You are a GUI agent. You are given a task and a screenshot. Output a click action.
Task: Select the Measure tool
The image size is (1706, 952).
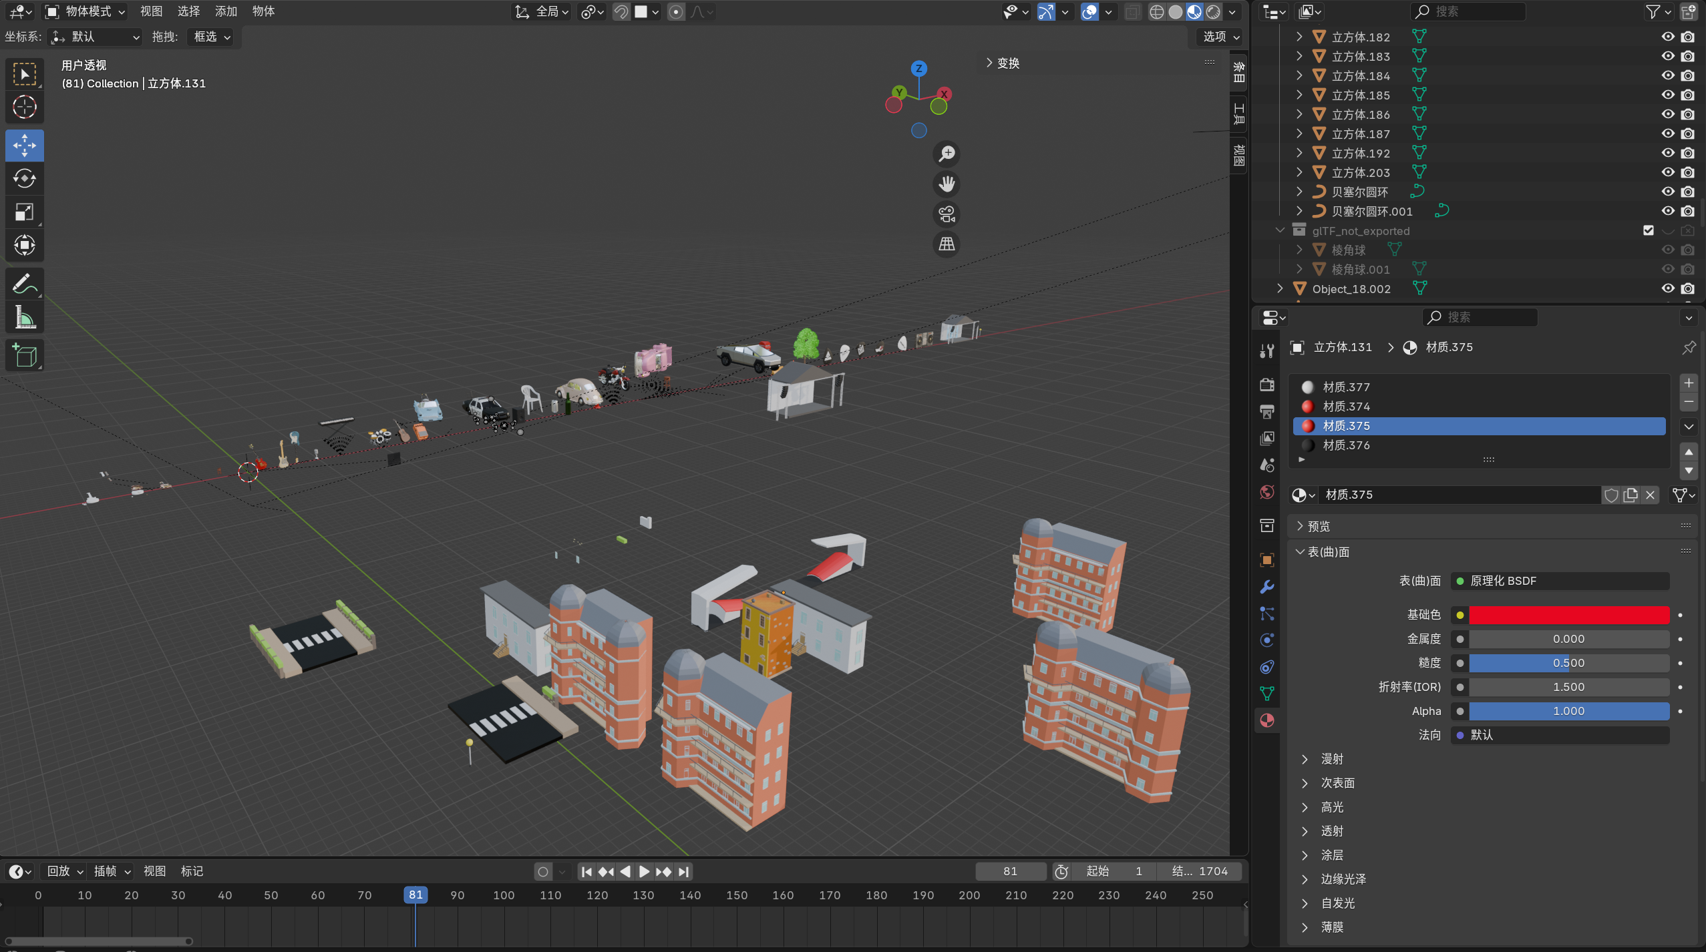25,318
